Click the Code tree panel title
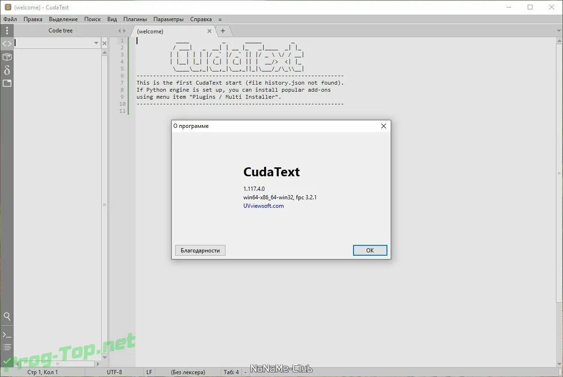Viewport: 563px width, 377px height. (x=60, y=31)
